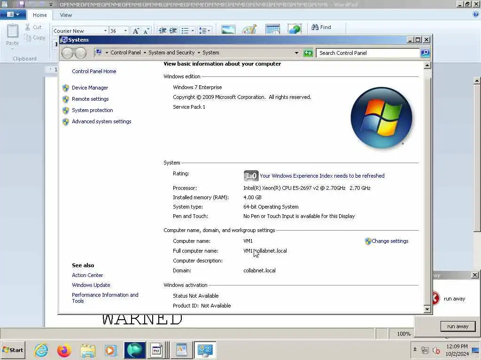This screenshot has width=481, height=360.
Task: Open Advanced system settings
Action: point(101,121)
